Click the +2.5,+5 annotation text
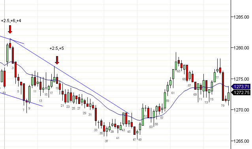Screen dimensions: 252x149 click(57, 48)
